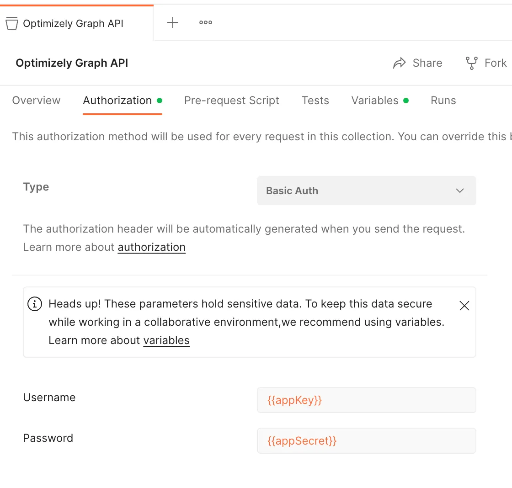This screenshot has height=488, width=512.
Task: Click the collection icon in Optimizely tab
Action: 12,23
